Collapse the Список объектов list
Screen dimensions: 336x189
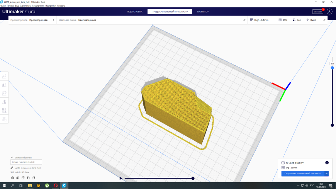coord(12,157)
